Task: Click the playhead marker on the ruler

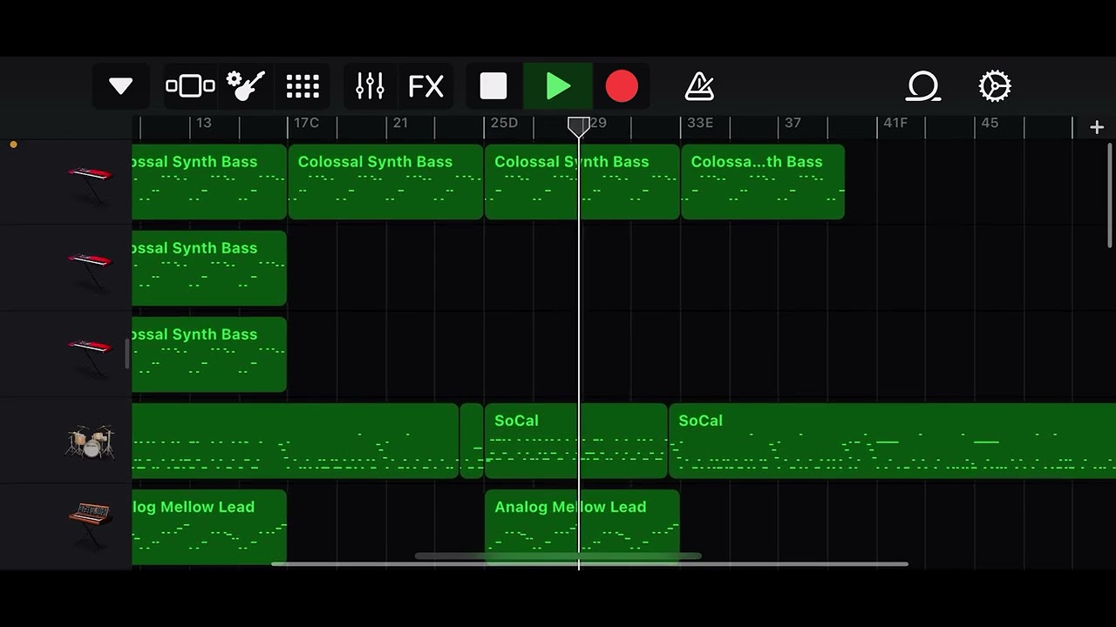Action: coord(578,128)
